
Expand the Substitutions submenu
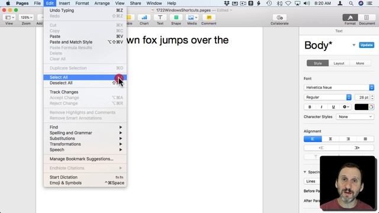click(85, 138)
